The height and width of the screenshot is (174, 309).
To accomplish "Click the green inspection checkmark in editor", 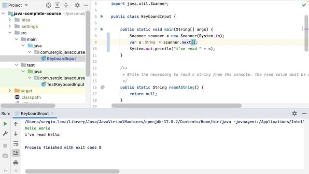I will click(304, 5).
